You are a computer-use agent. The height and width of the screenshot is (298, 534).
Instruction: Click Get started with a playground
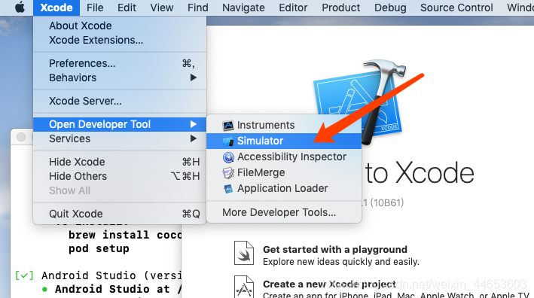(334, 249)
